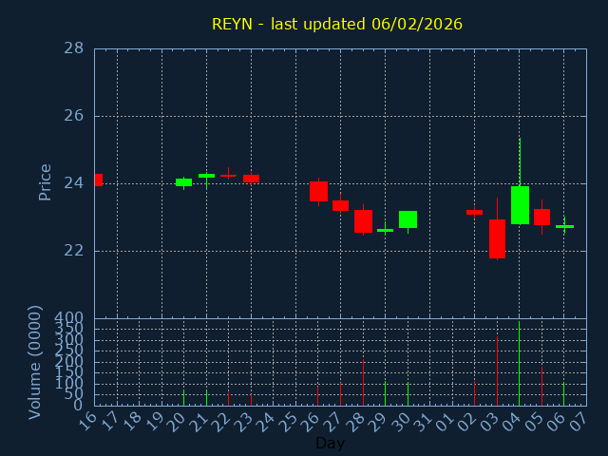Click the red volume bar on day 28
Viewport: 608px width, 456px height.
363,382
